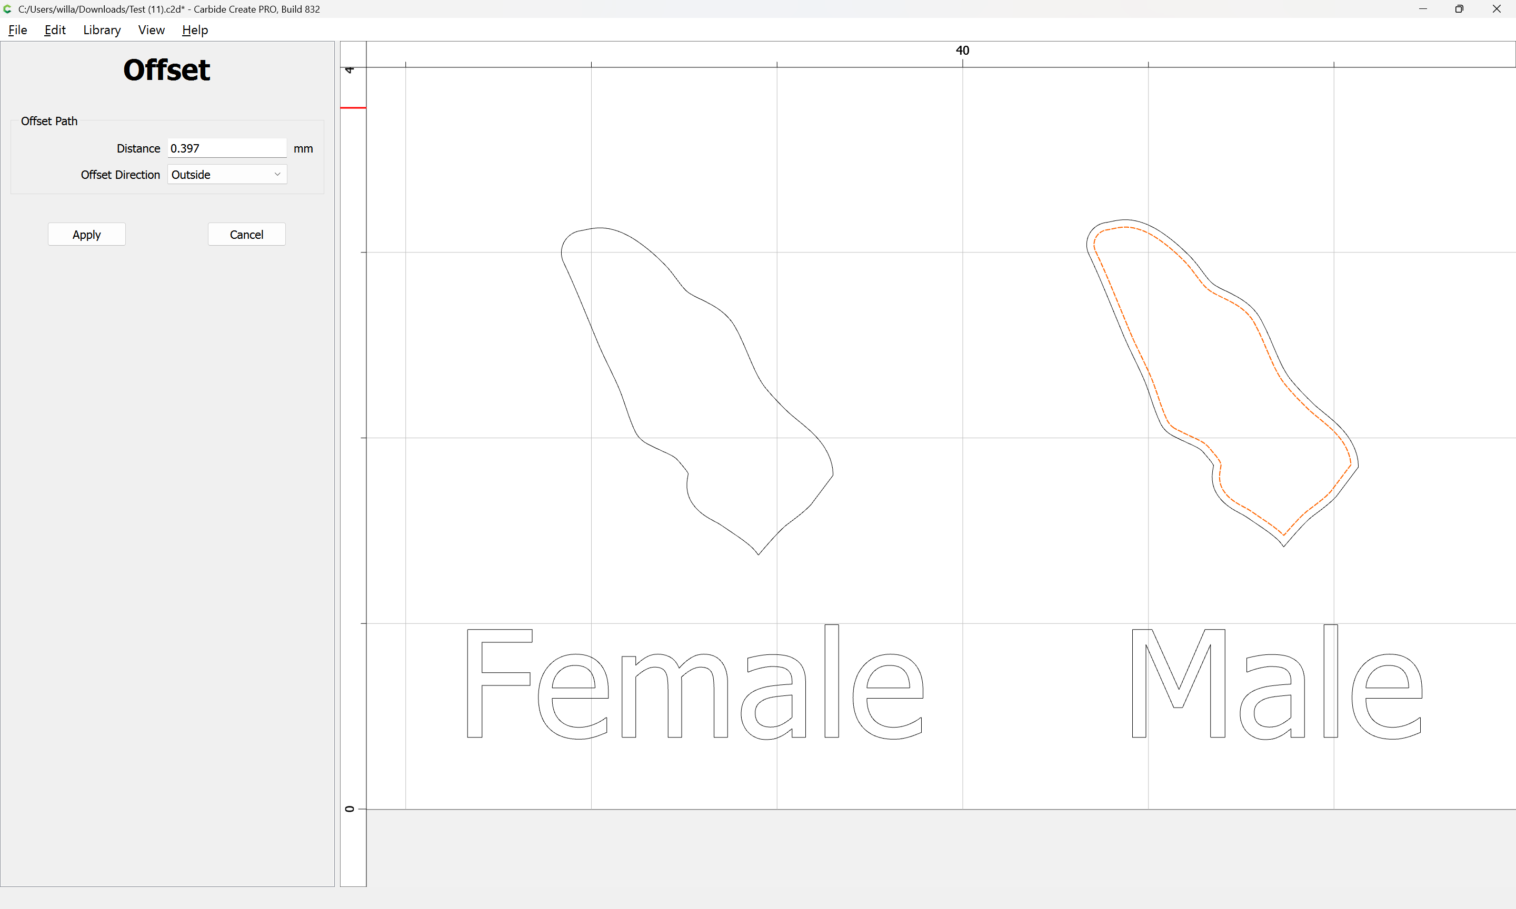
Task: Close the Carbide Create window
Action: [x=1496, y=9]
